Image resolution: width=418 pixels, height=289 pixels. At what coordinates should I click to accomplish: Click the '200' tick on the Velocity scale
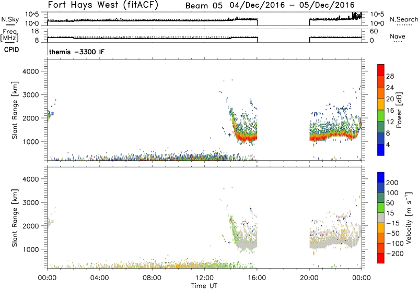pos(392,183)
